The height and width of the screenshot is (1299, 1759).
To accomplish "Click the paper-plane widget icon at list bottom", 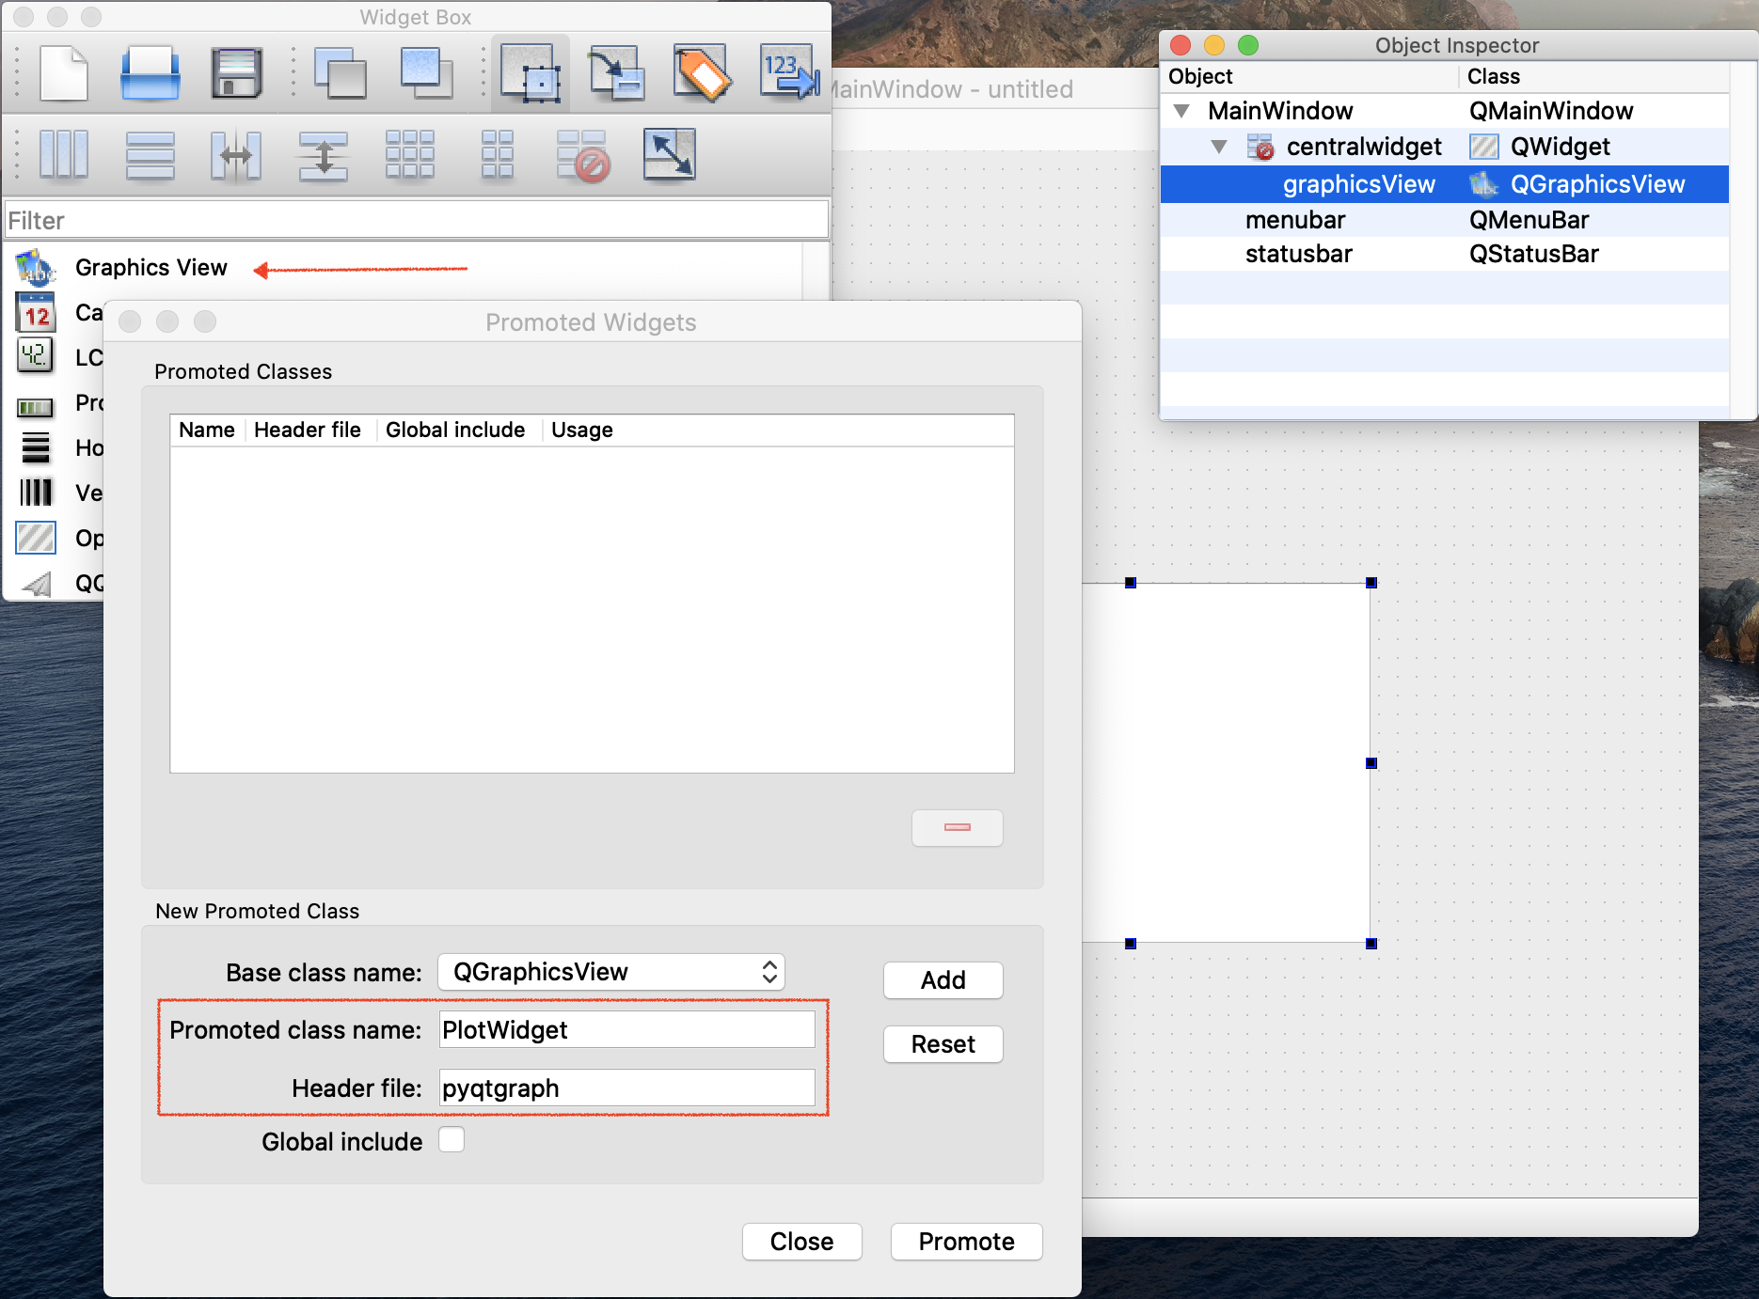I will click(38, 584).
